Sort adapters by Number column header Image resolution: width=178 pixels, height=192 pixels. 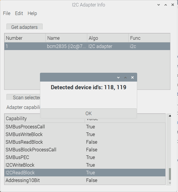click(25, 38)
